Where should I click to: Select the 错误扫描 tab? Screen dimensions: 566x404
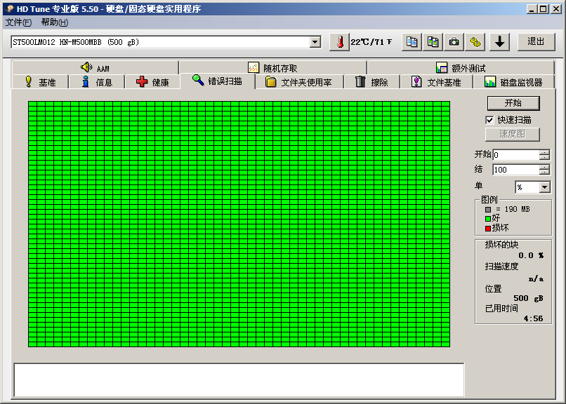(x=217, y=81)
